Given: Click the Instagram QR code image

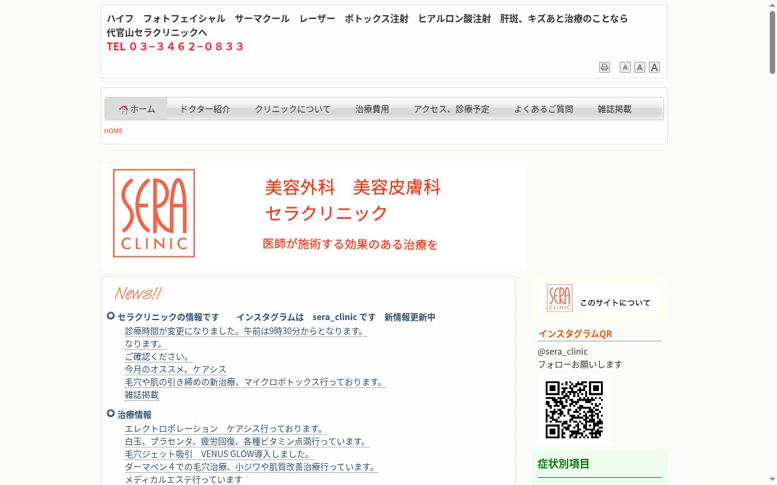Looking at the screenshot, I should [574, 410].
